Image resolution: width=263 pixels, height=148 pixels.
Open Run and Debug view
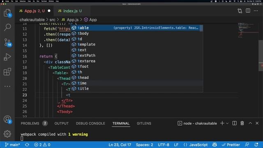(7, 57)
